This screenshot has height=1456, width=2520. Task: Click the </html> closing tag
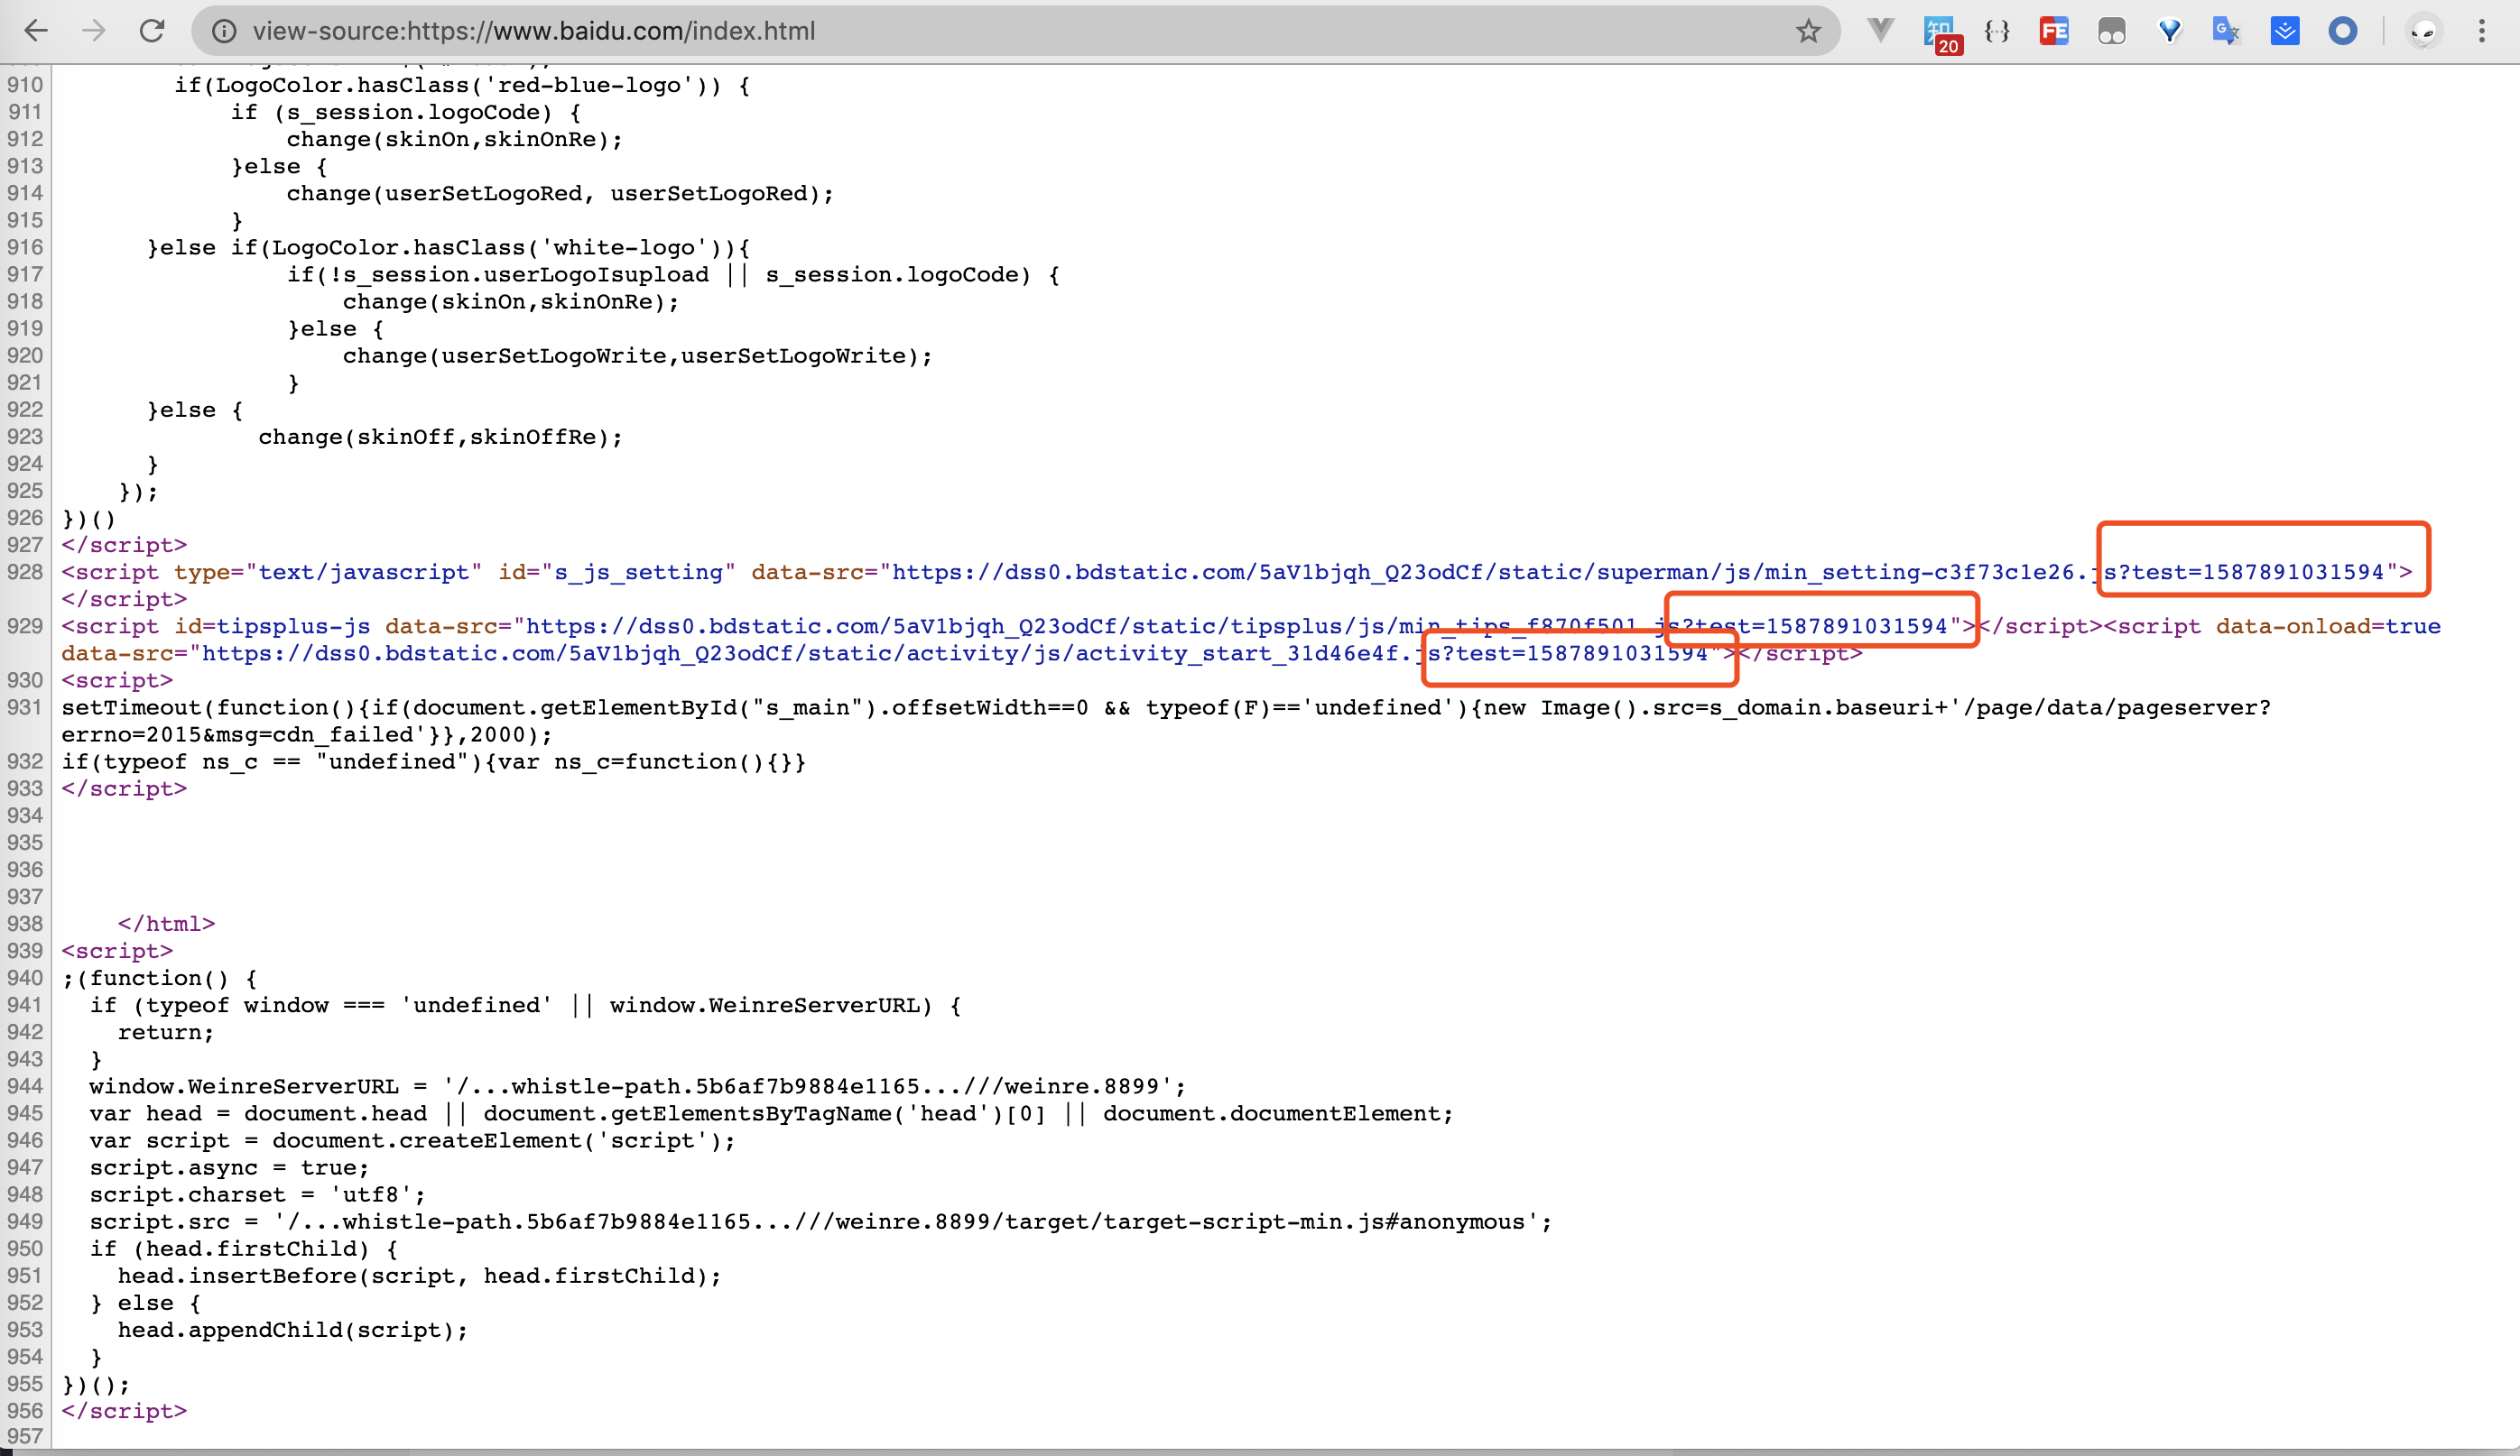(166, 925)
